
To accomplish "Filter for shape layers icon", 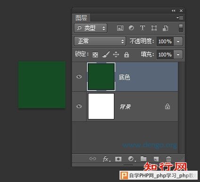I will coord(154,28).
